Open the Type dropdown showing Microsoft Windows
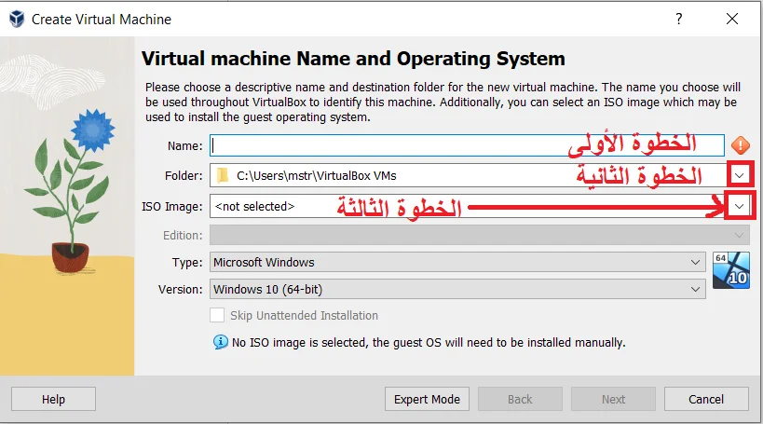Image resolution: width=763 pixels, height=424 pixels. pos(458,263)
